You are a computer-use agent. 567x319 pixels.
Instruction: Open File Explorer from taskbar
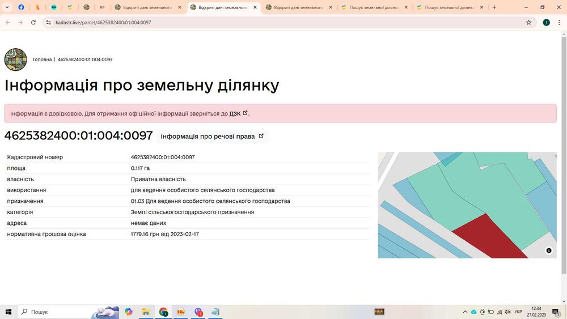[146, 312]
